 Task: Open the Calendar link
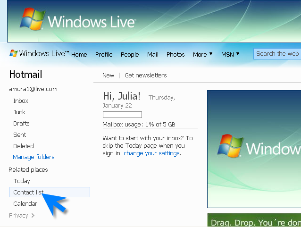25,204
